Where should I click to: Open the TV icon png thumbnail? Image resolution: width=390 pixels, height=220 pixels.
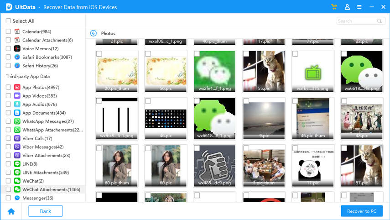tap(313, 71)
